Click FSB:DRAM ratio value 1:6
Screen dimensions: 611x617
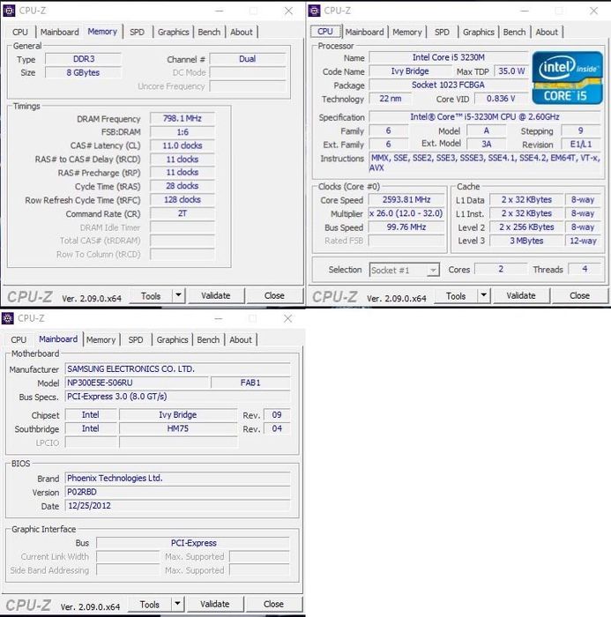click(x=183, y=132)
